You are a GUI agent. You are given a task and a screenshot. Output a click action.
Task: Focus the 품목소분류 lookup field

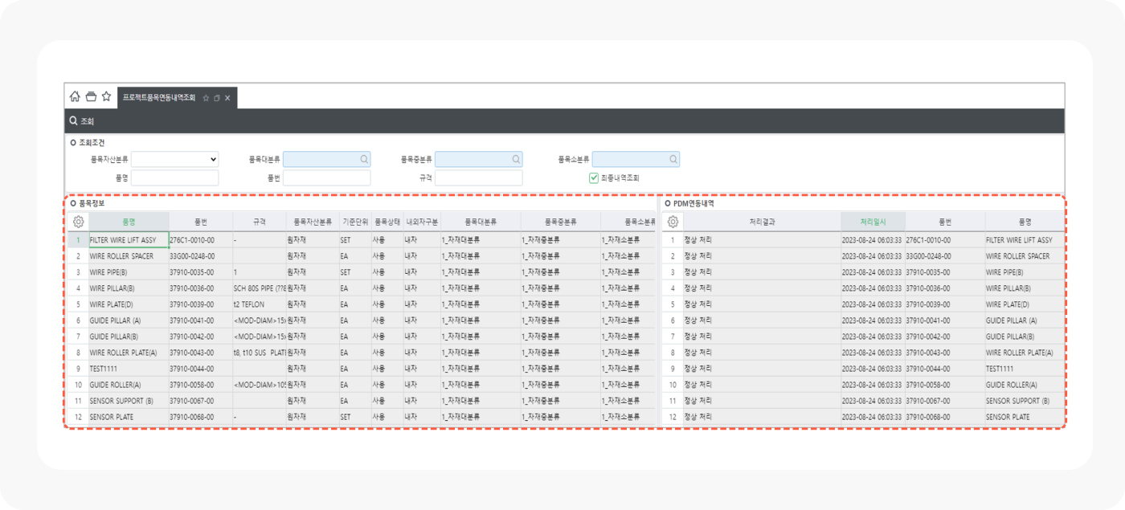coord(636,159)
